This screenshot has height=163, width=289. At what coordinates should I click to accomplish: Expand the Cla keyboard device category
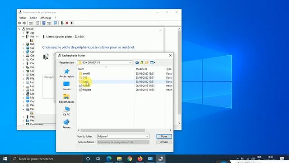point(23,56)
